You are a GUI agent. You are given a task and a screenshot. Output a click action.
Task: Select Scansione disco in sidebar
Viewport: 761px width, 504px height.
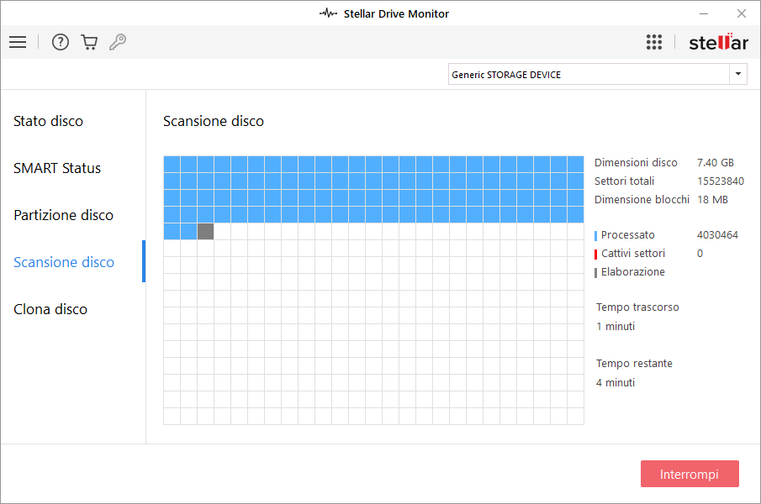point(64,262)
